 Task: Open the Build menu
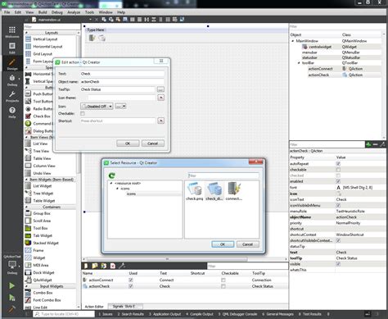(43, 12)
